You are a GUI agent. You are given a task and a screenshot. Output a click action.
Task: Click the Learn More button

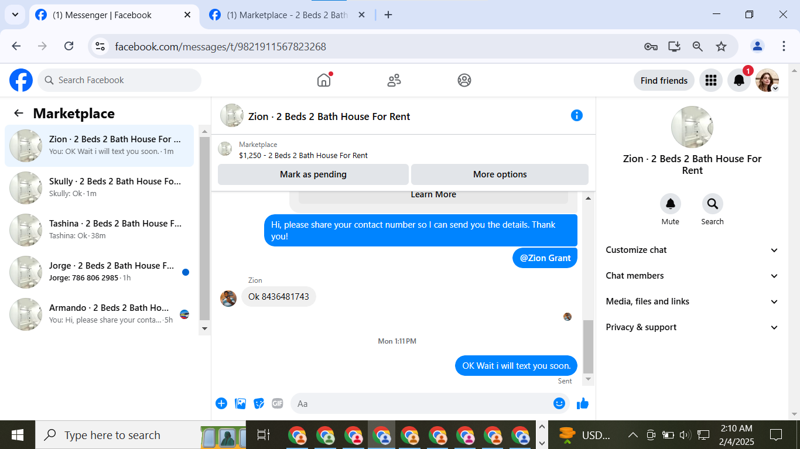point(433,195)
